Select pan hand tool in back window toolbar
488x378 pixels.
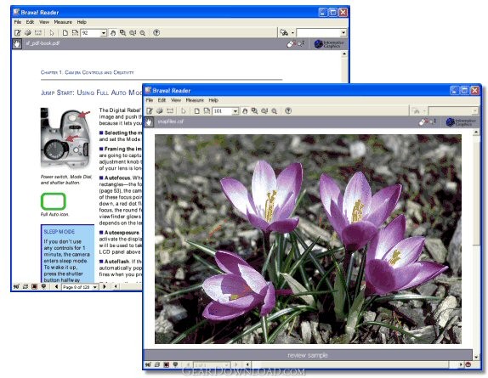(x=113, y=32)
